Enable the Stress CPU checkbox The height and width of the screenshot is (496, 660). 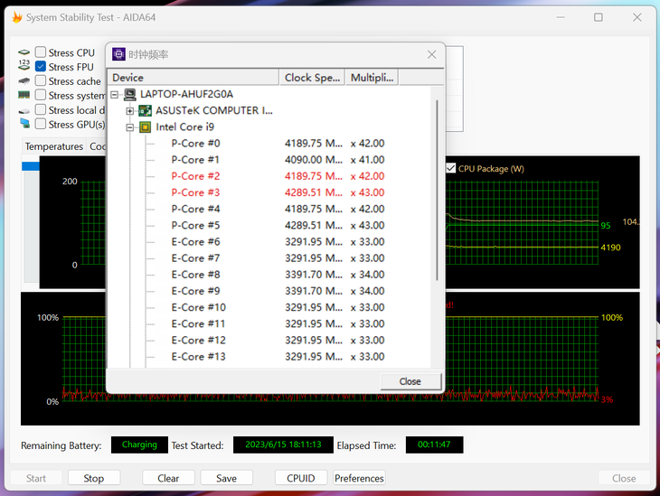coord(41,52)
